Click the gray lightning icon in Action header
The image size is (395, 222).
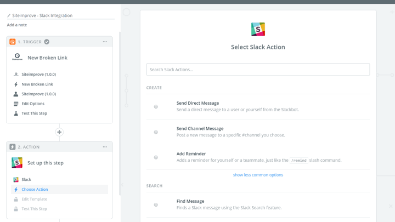pos(13,147)
